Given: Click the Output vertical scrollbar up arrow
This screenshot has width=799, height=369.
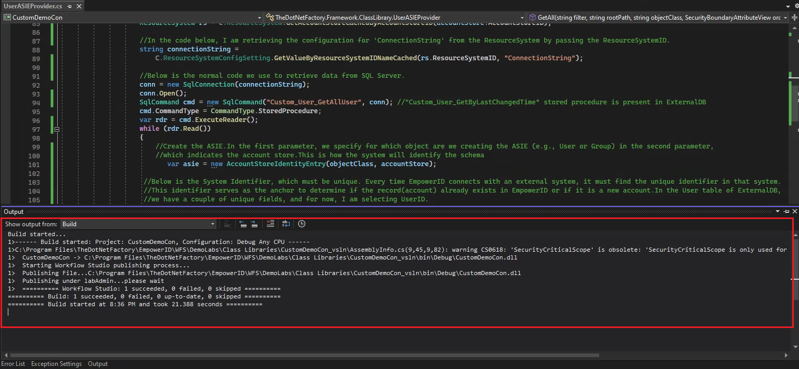Looking at the screenshot, I should pyautogui.click(x=795, y=234).
